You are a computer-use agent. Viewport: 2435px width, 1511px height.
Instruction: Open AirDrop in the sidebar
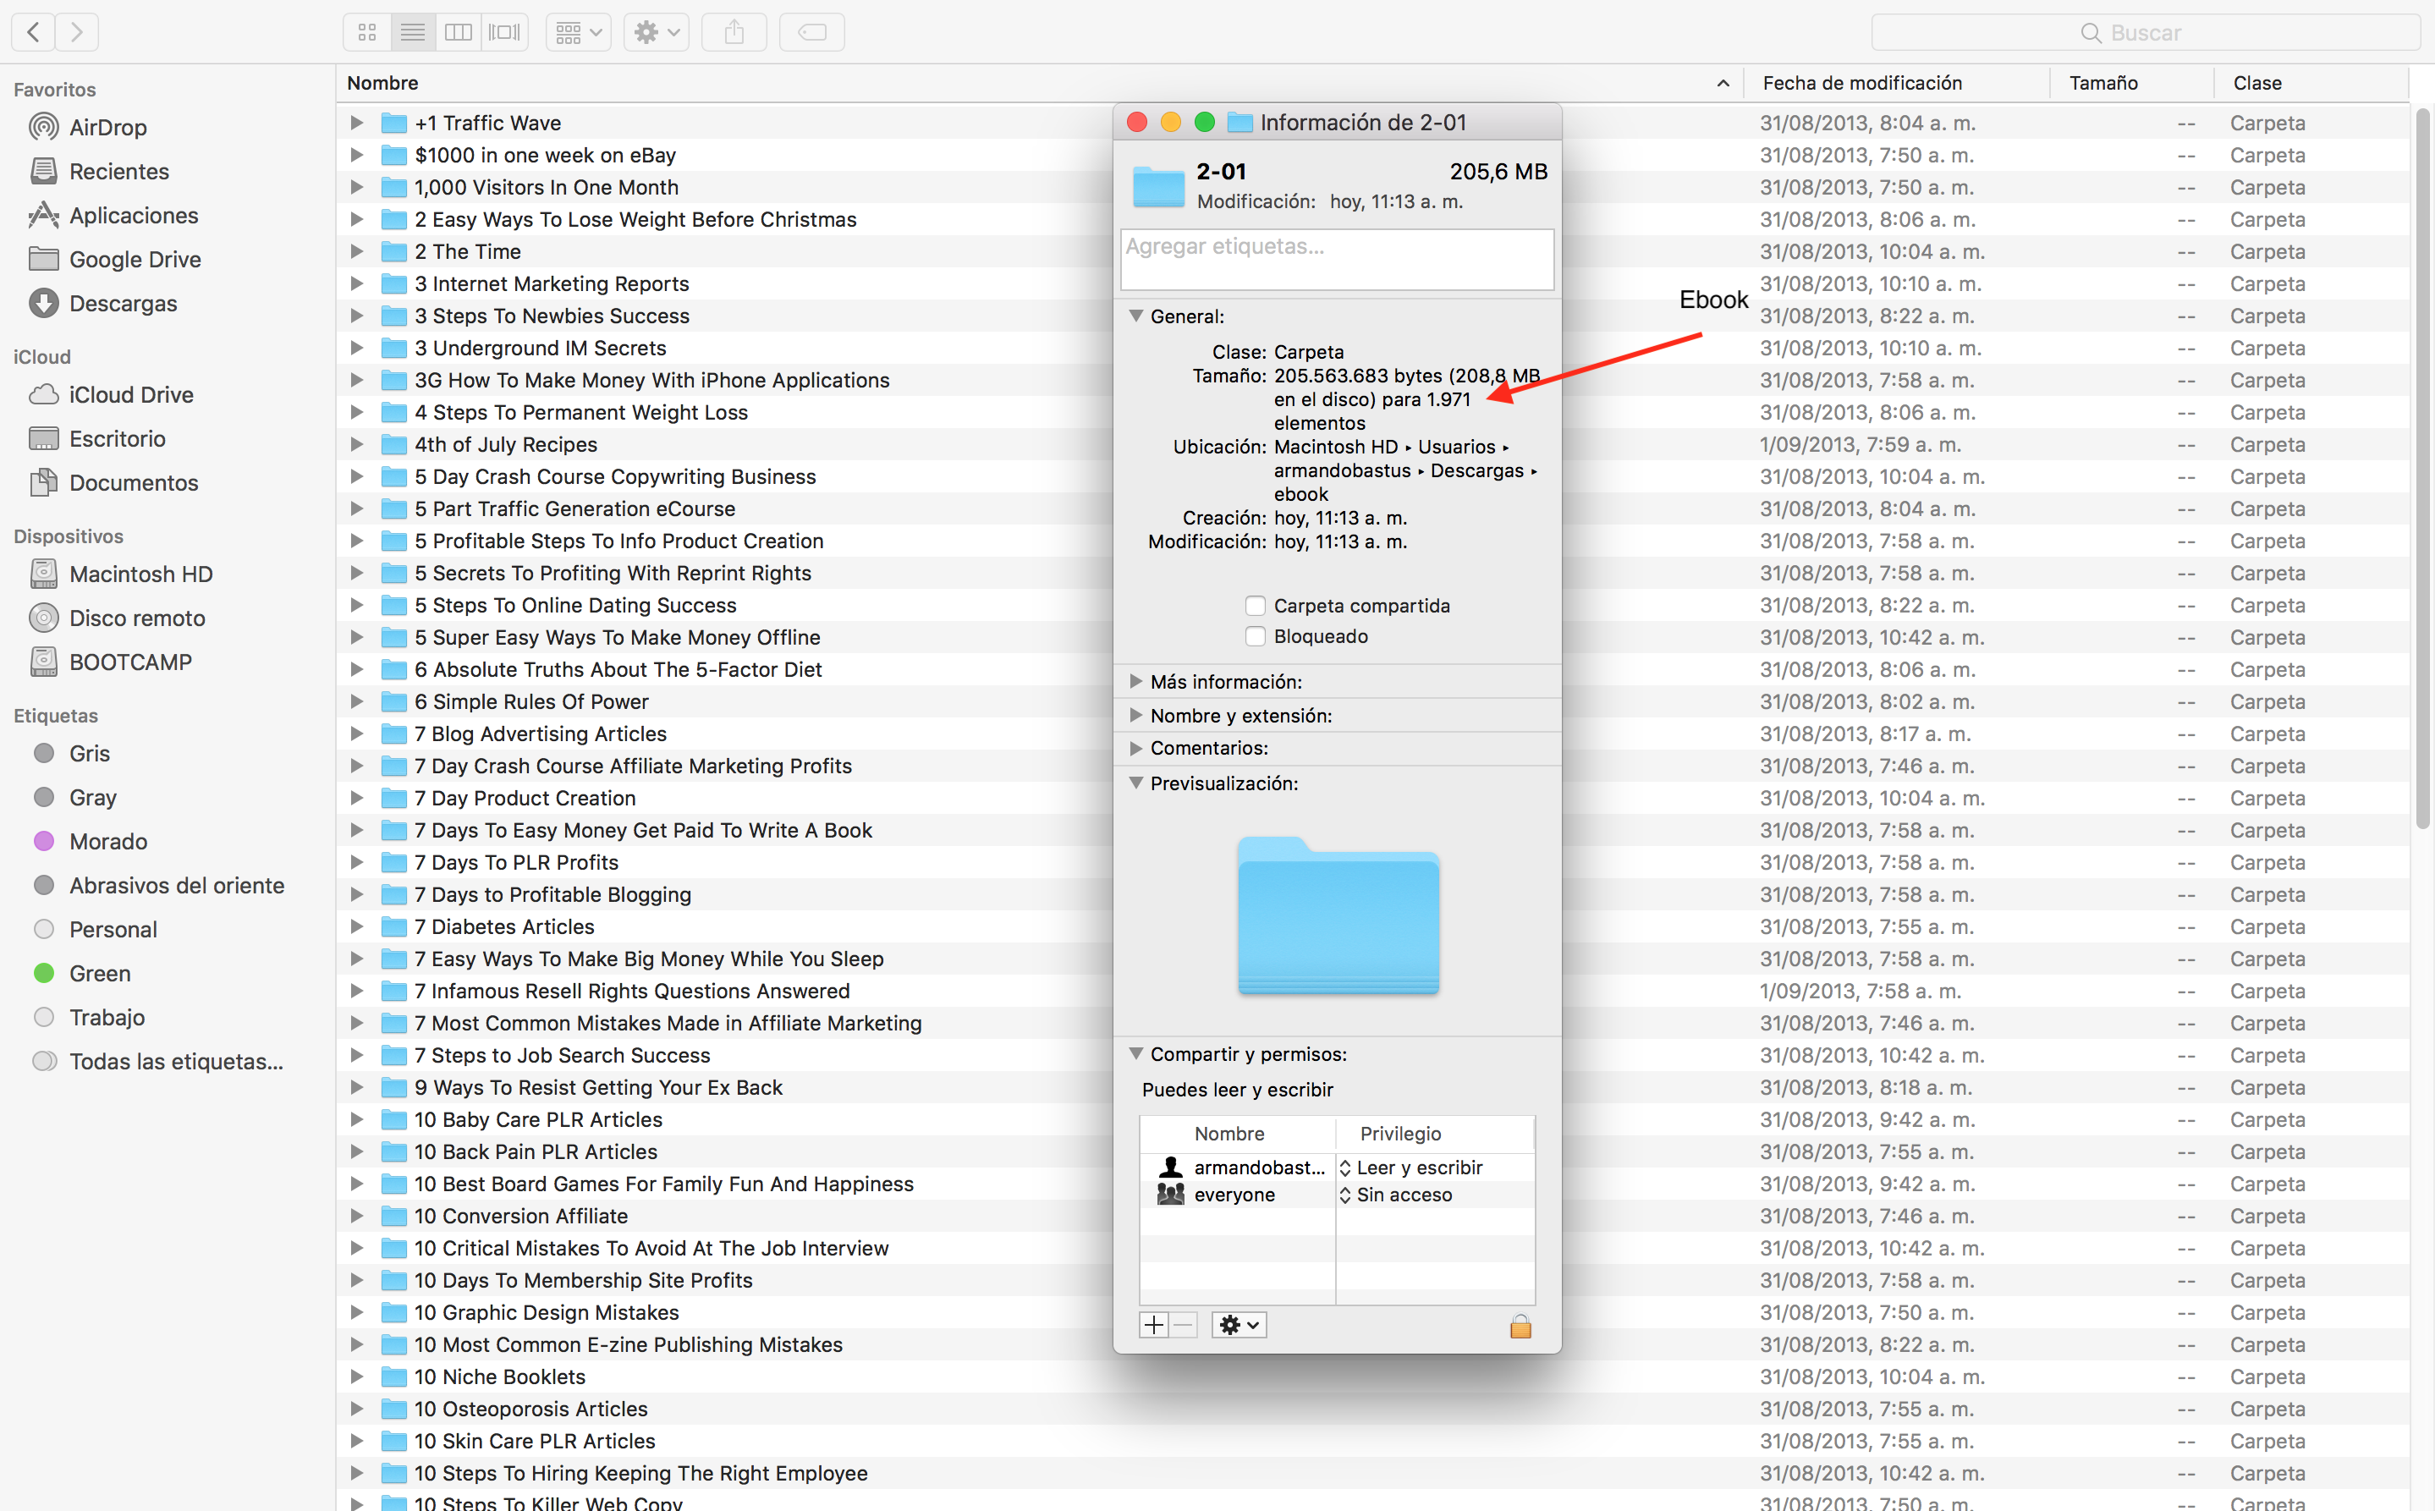108,127
